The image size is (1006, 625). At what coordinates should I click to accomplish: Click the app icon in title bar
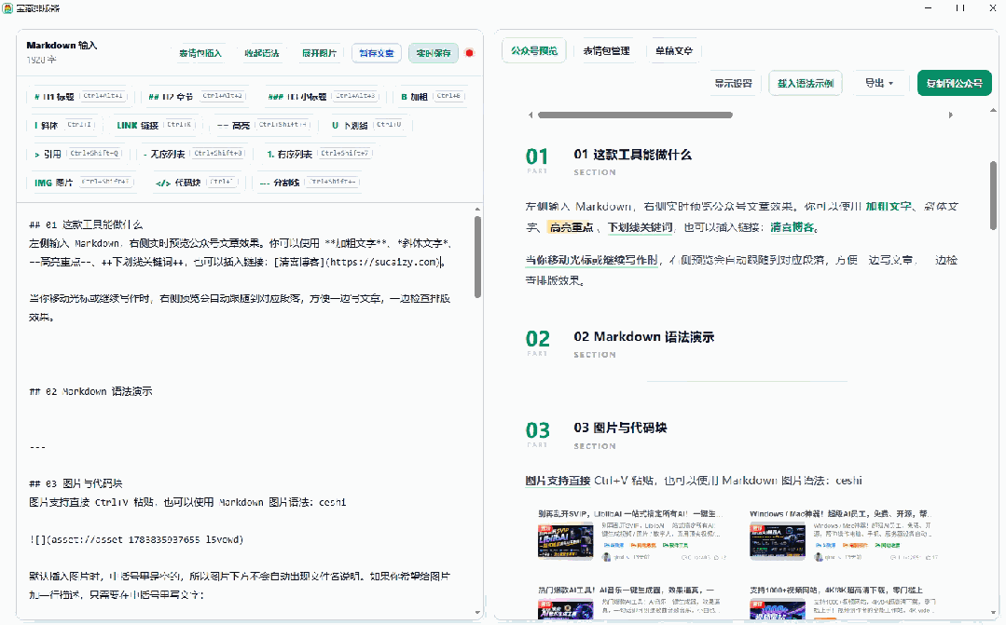[x=7, y=7]
